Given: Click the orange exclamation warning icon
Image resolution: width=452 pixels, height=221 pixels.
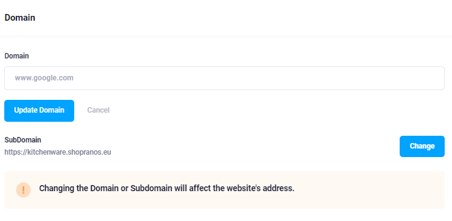Looking at the screenshot, I should click(23, 190).
